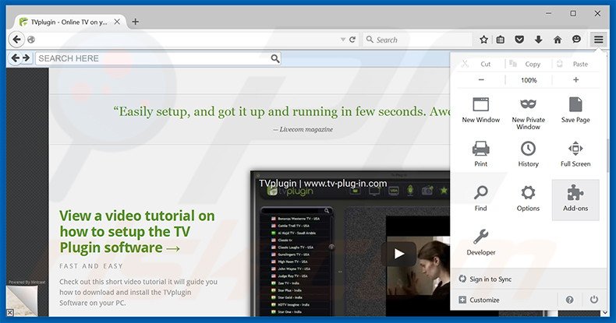Viewport: 616px width, 323px height.
Task: Click scrollbar down arrow
Action: 605,312
